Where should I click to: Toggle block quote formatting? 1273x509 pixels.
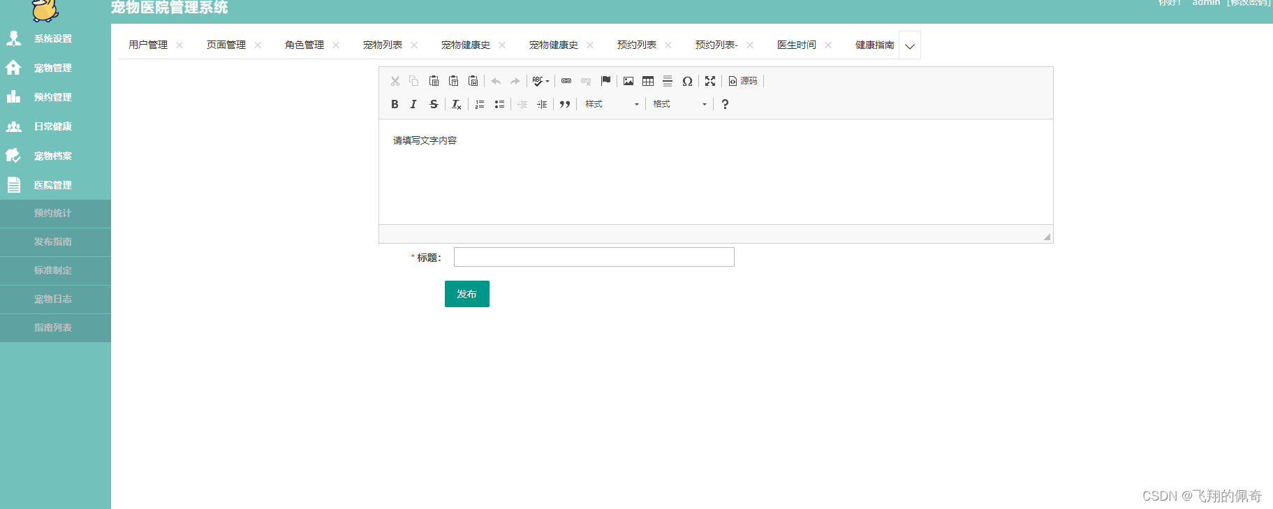click(565, 104)
